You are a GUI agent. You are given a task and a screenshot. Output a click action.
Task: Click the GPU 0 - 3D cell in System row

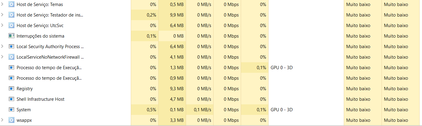tap(282, 110)
